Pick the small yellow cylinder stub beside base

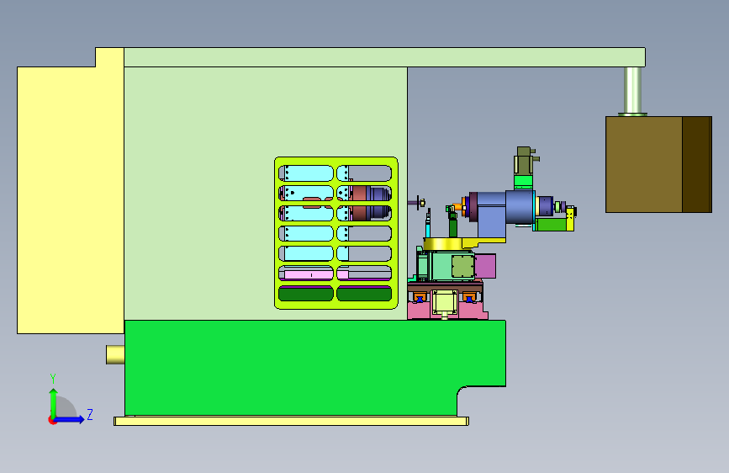tap(115, 355)
